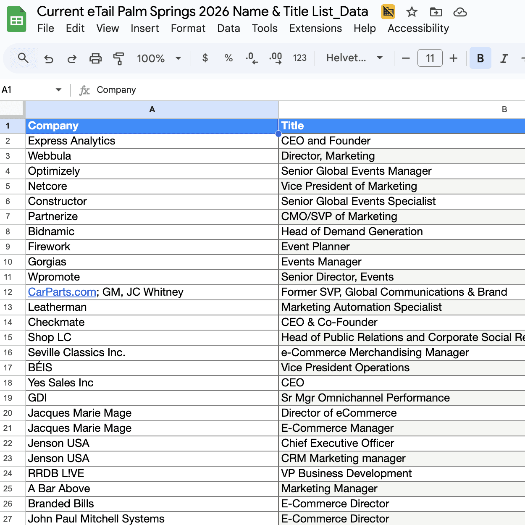The height and width of the screenshot is (525, 525).
Task: Expand the Name box dropdown arrow
Action: pyautogui.click(x=58, y=89)
